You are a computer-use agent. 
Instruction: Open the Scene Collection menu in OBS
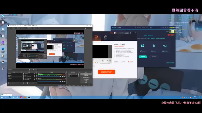(x=30, y=28)
